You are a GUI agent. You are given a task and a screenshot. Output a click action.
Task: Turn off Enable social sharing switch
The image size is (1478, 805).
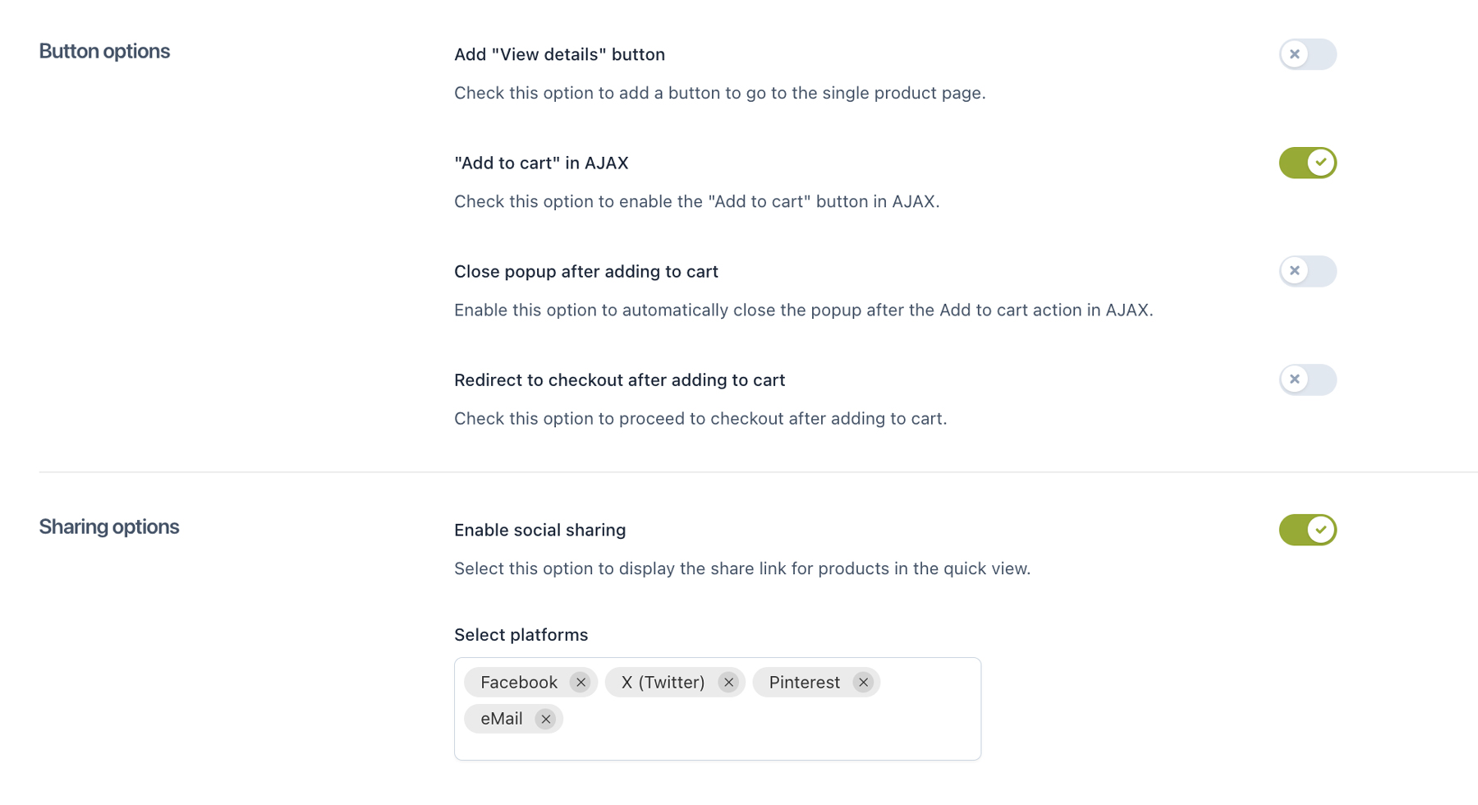(1307, 530)
